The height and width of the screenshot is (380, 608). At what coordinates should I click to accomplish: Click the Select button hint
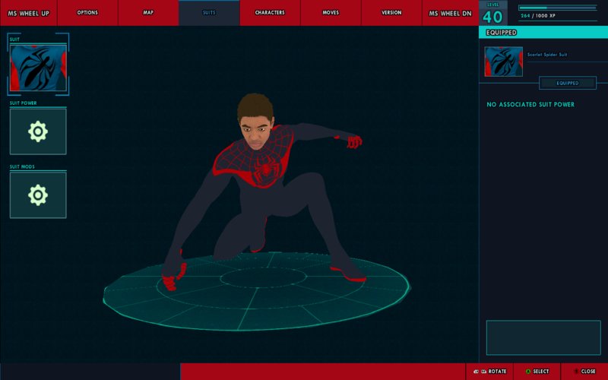537,372
